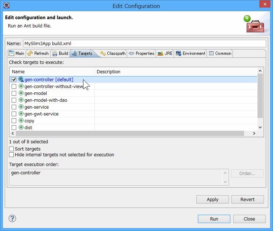Image resolution: width=273 pixels, height=231 pixels.
Task: Click the help question mark icon
Action: click(12, 218)
